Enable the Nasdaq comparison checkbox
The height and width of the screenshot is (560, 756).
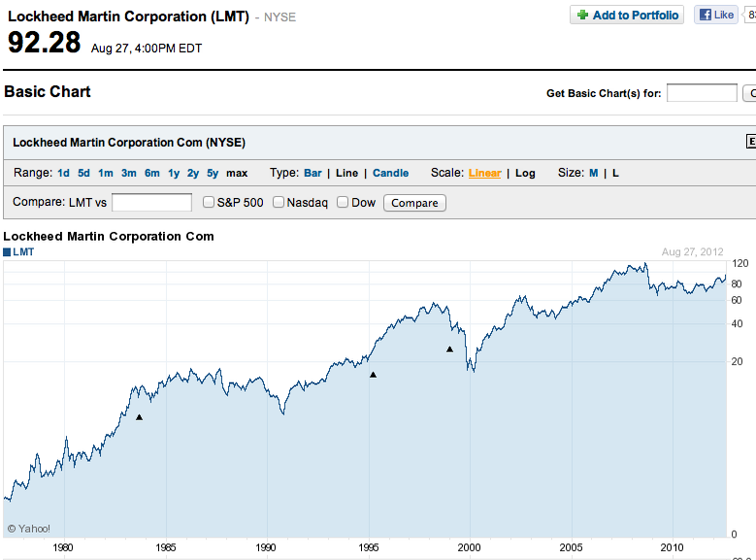pyautogui.click(x=279, y=202)
